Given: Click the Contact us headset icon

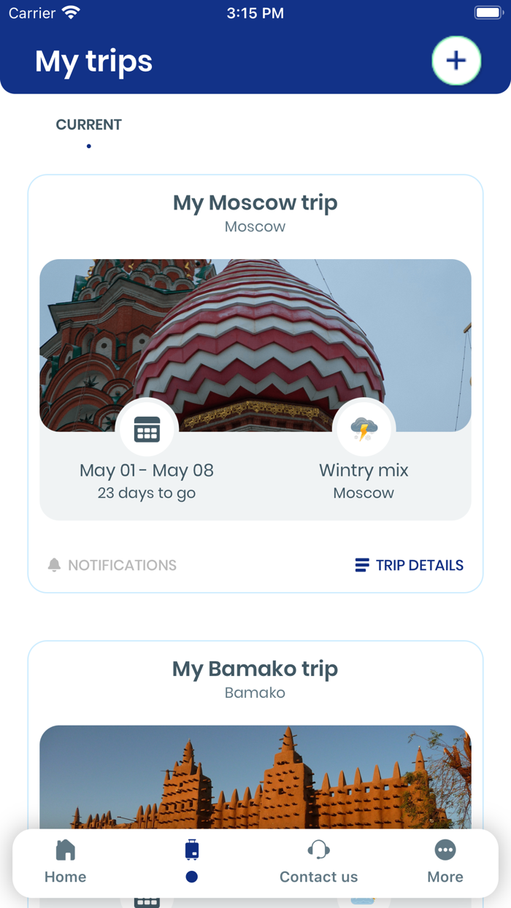Looking at the screenshot, I should coord(319,848).
